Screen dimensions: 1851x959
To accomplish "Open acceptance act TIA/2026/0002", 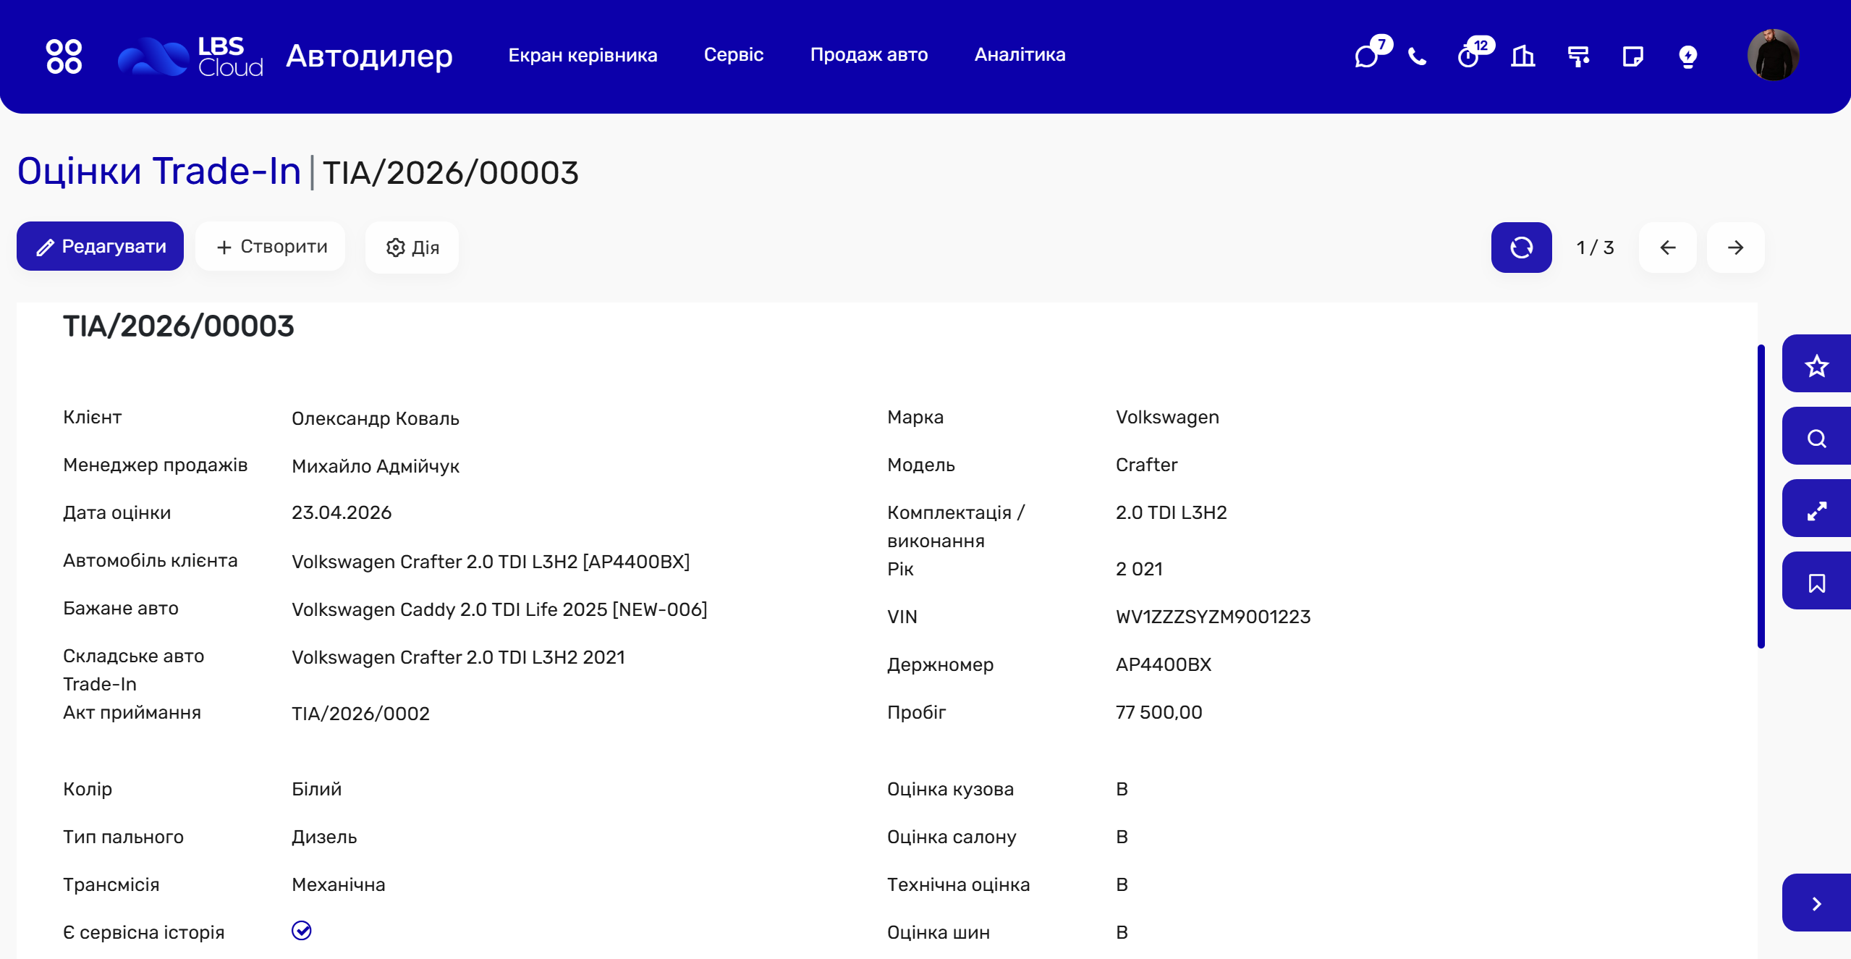I will pos(360,714).
